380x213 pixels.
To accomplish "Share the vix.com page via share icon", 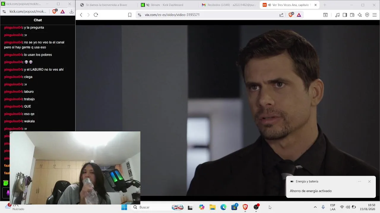I will pos(281,15).
